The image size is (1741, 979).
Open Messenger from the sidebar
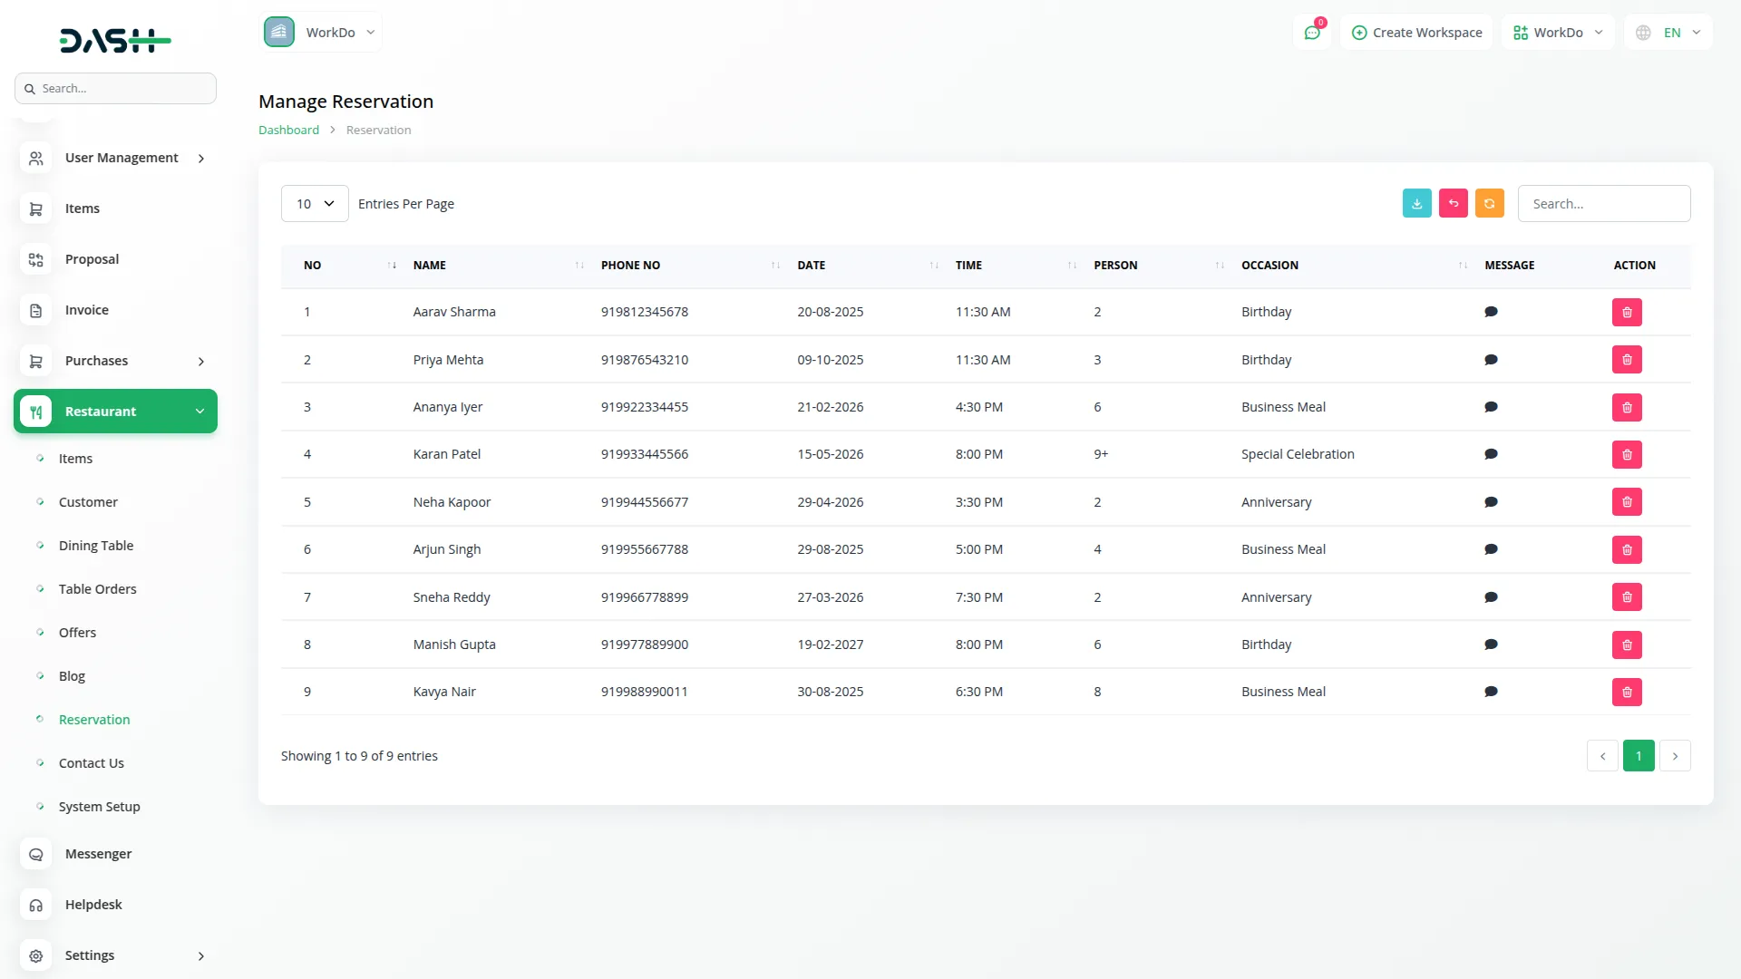[97, 853]
